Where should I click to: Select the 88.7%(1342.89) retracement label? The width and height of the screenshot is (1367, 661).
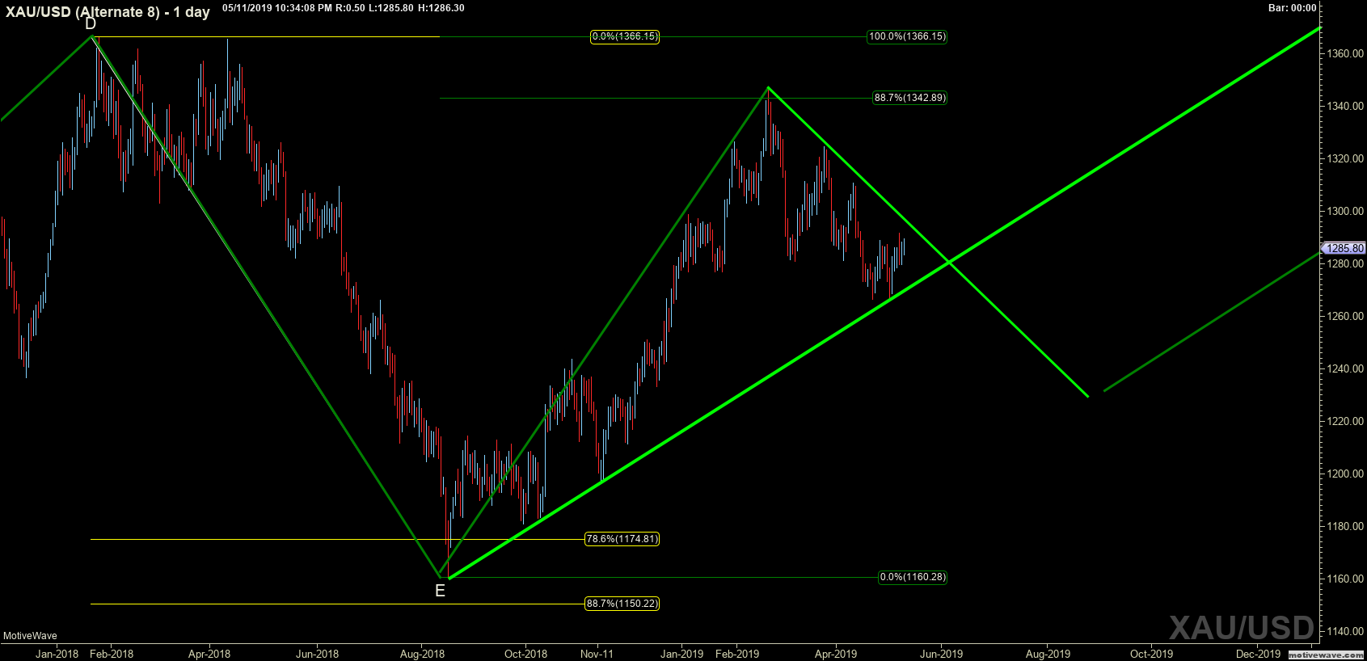pos(909,98)
